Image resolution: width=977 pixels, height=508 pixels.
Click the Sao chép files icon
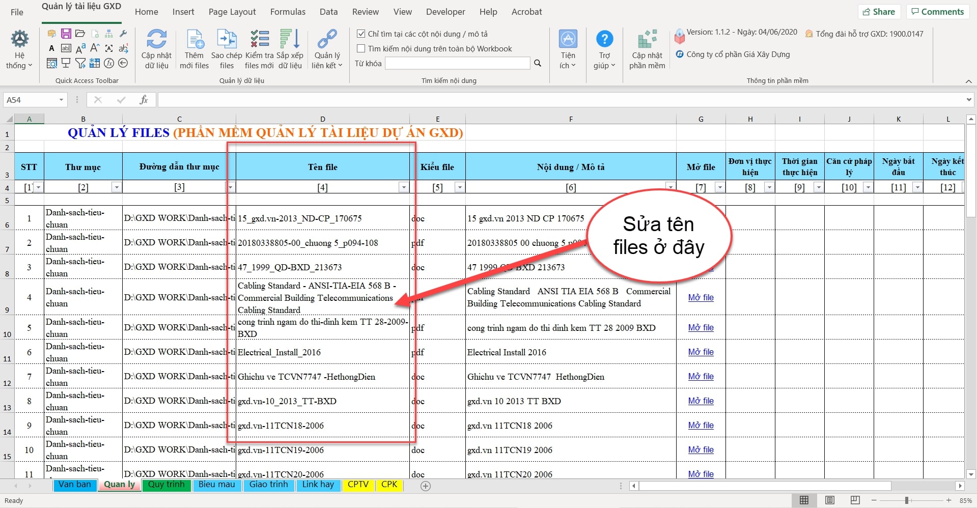coord(227,40)
